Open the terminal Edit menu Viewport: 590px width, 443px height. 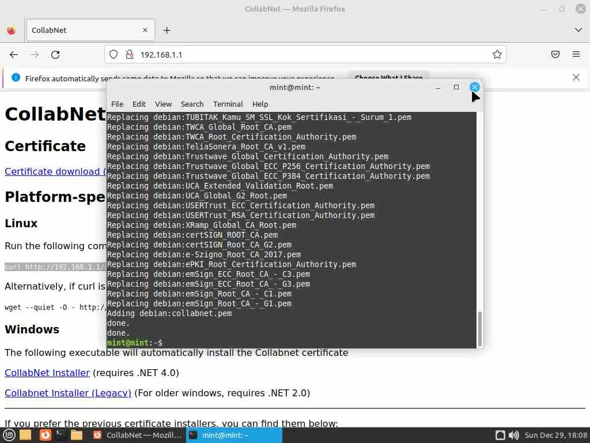click(139, 104)
